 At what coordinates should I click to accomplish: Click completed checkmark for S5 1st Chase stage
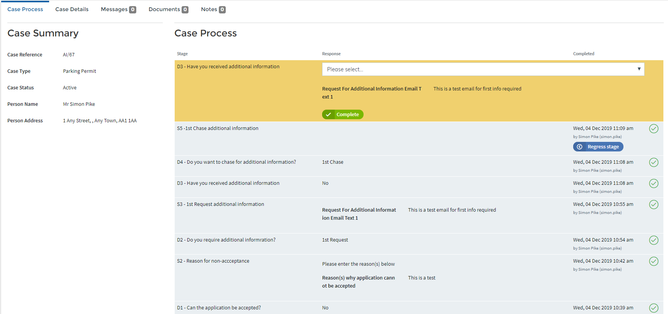653,129
